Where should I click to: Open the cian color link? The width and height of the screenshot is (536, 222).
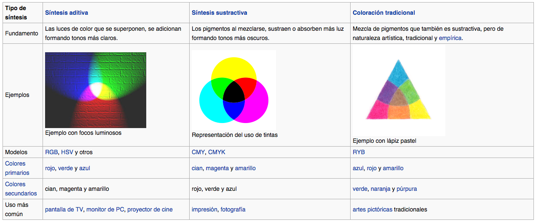[x=197, y=168]
